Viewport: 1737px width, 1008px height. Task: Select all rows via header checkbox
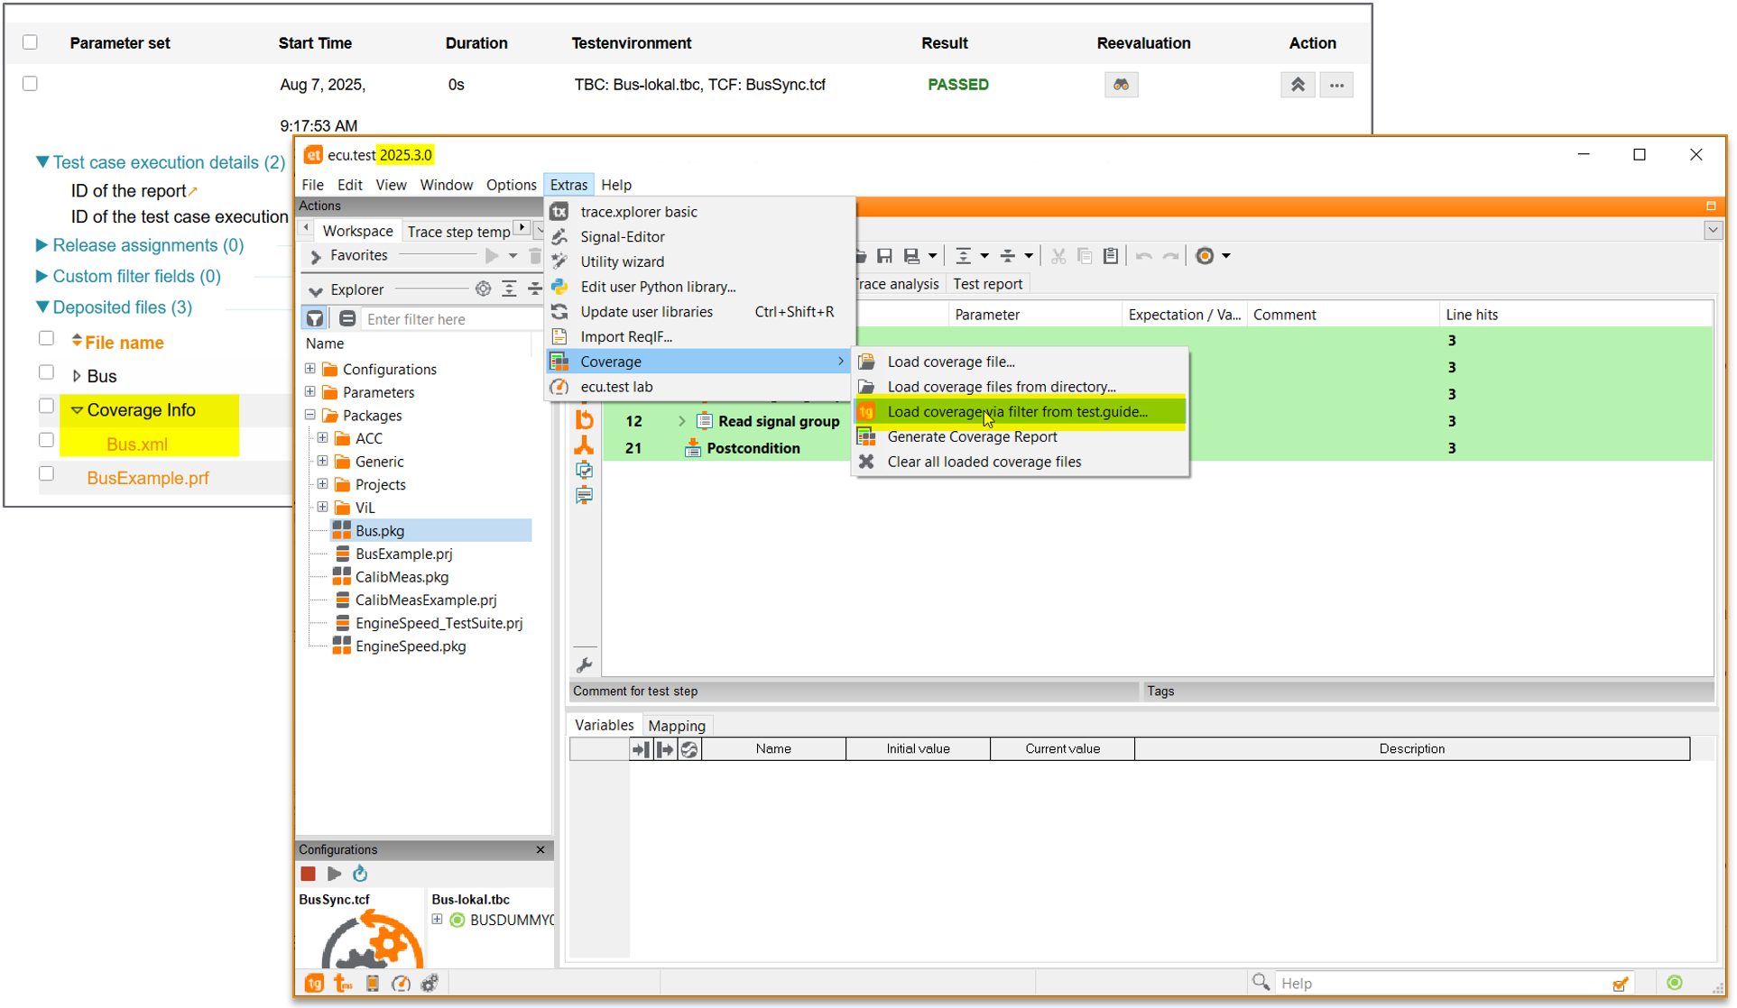tap(30, 42)
